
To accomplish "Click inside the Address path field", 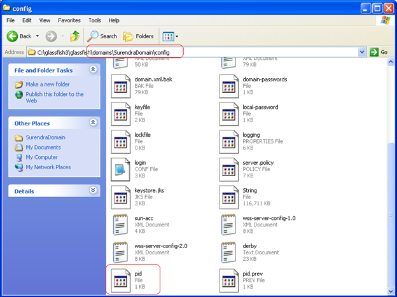I will coord(192,52).
